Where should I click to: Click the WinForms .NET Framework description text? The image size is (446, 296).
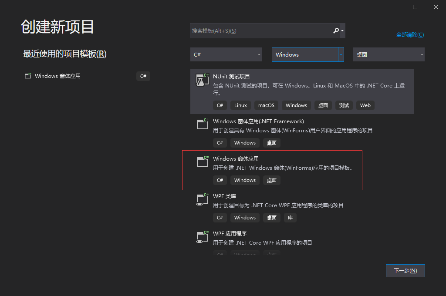click(x=293, y=130)
